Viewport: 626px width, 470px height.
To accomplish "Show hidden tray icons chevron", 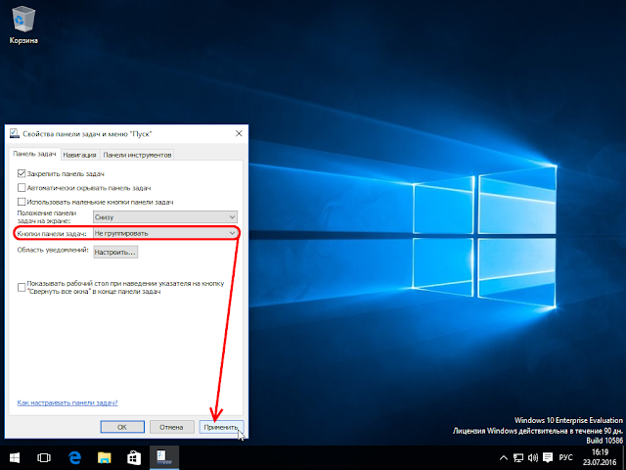I will [504, 458].
